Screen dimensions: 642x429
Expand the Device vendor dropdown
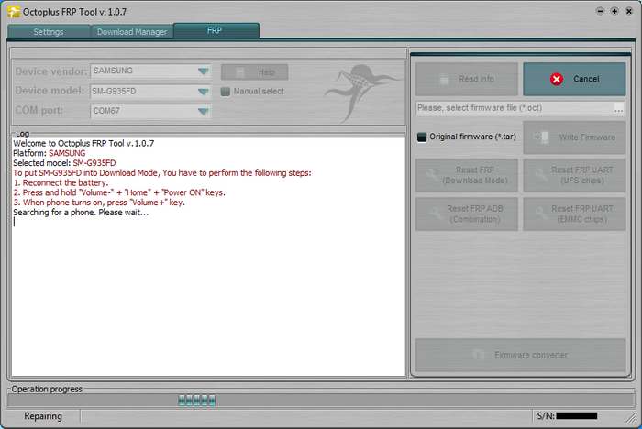(x=203, y=71)
